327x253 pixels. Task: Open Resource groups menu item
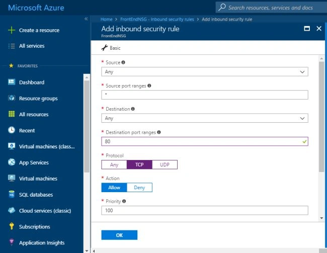click(38, 98)
